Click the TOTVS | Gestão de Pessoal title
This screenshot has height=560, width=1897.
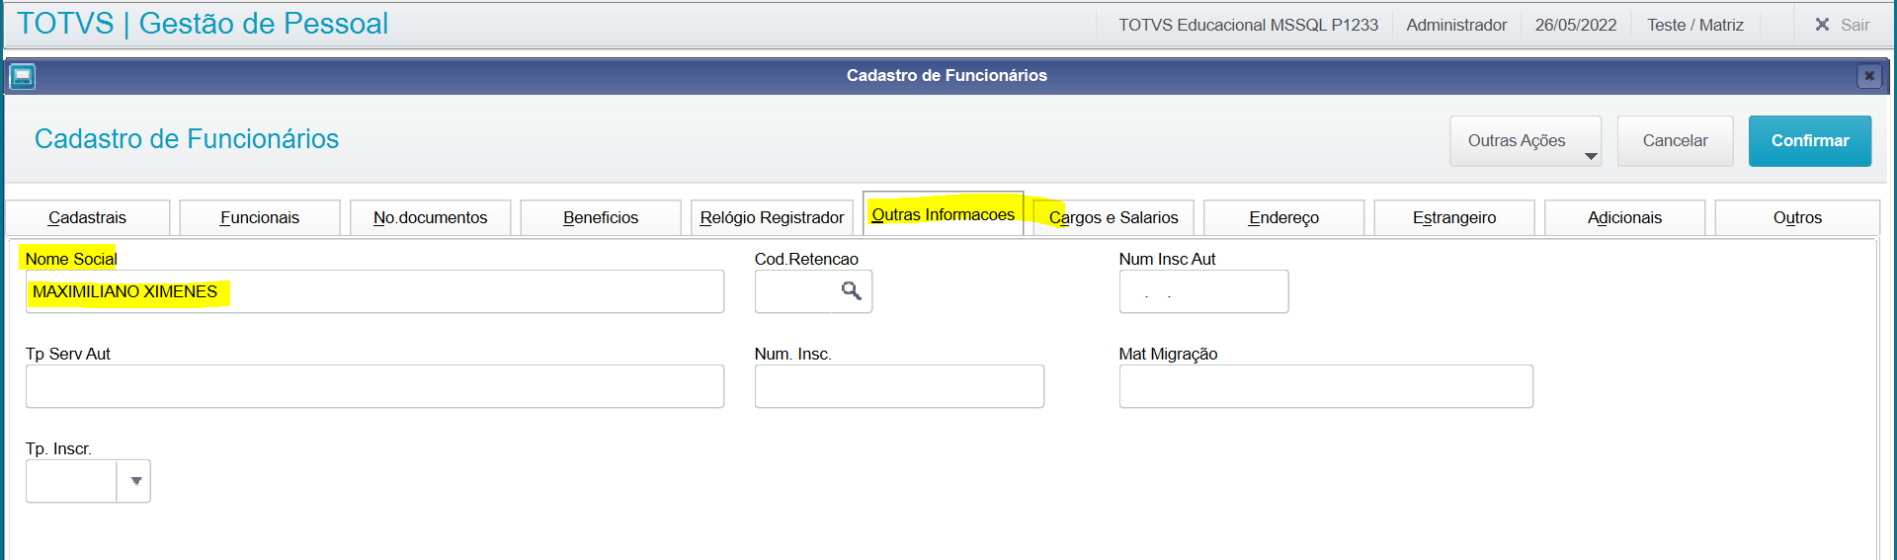(x=203, y=24)
